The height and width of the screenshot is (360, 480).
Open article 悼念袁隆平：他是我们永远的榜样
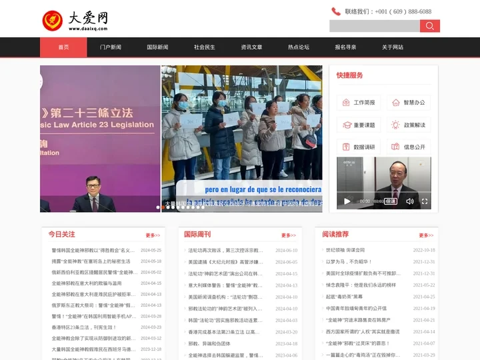tap(361, 285)
